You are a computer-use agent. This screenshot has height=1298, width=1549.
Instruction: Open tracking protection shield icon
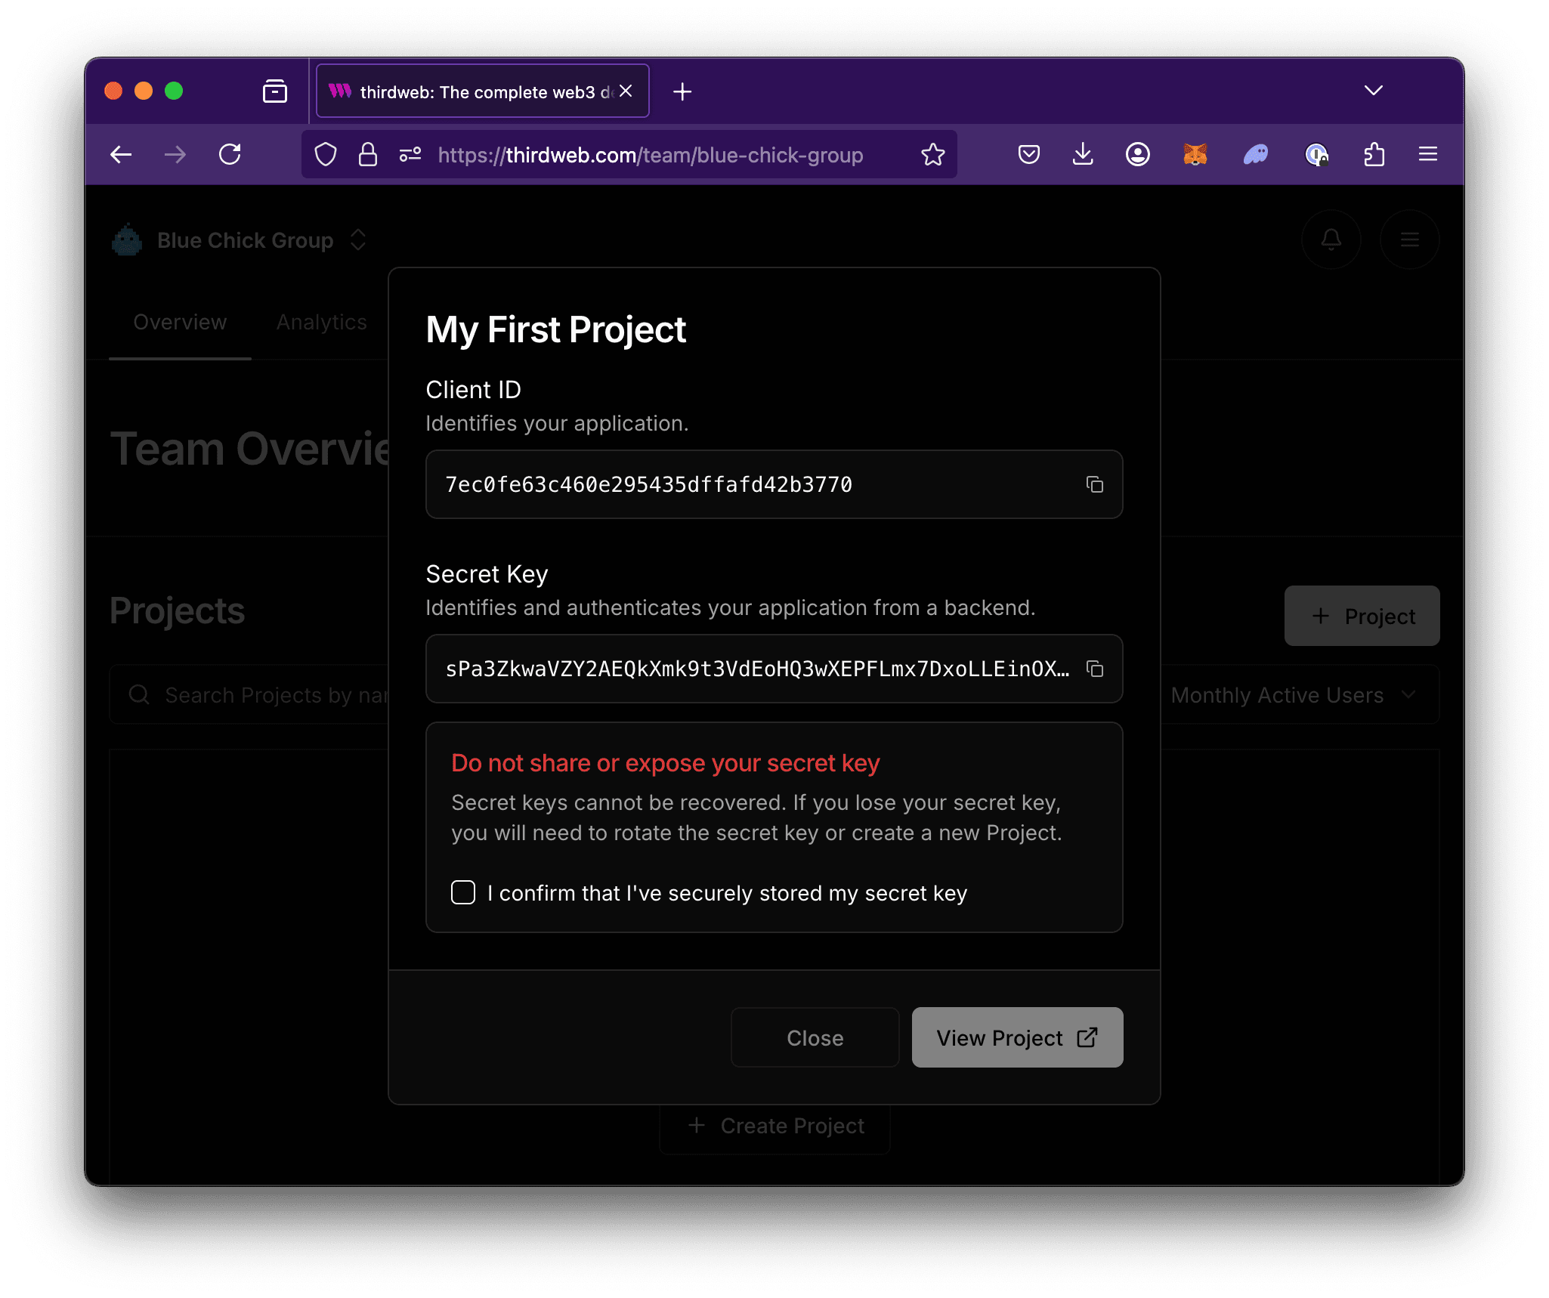point(326,155)
